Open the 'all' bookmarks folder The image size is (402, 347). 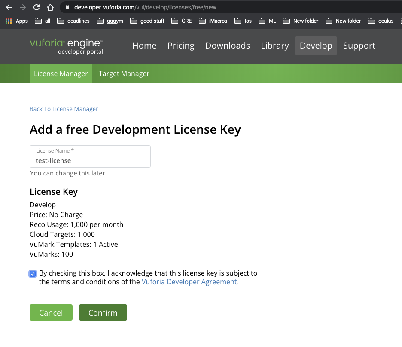(x=43, y=21)
